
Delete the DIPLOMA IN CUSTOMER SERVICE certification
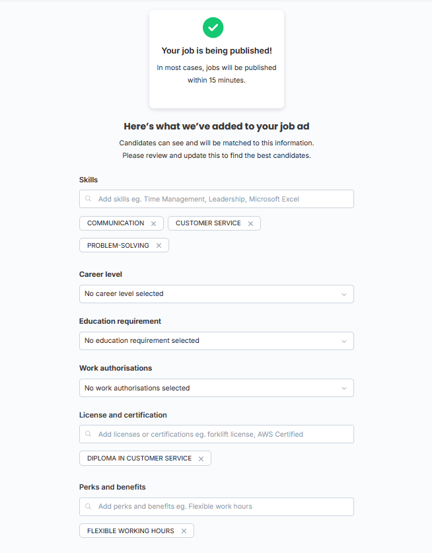coord(201,459)
